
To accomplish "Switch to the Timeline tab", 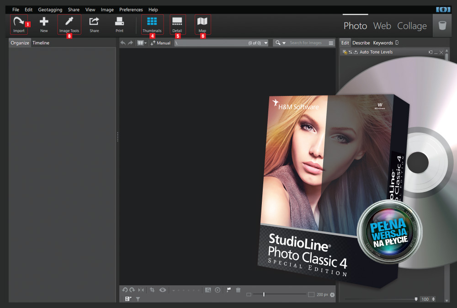I will point(41,42).
